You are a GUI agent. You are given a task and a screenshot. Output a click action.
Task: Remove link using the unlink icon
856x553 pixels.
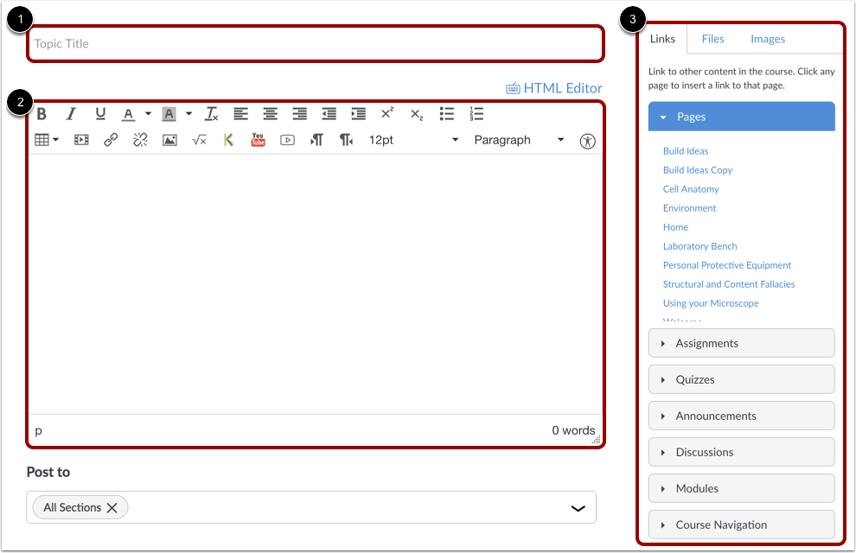[140, 140]
